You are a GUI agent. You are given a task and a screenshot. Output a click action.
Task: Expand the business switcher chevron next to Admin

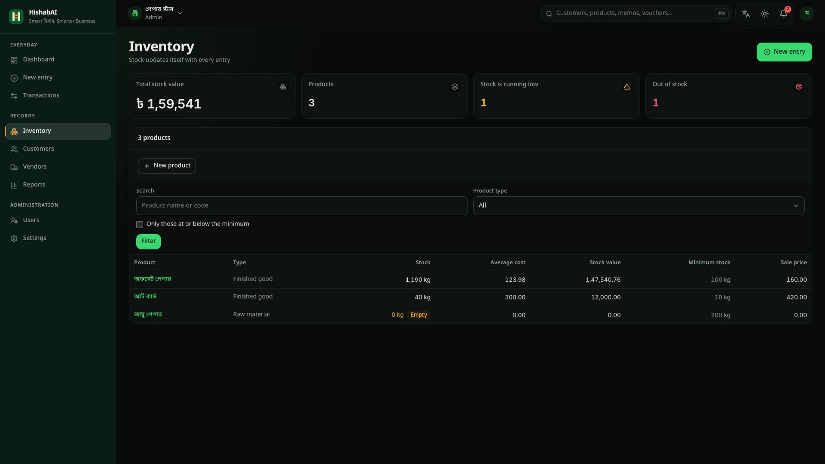click(x=180, y=13)
